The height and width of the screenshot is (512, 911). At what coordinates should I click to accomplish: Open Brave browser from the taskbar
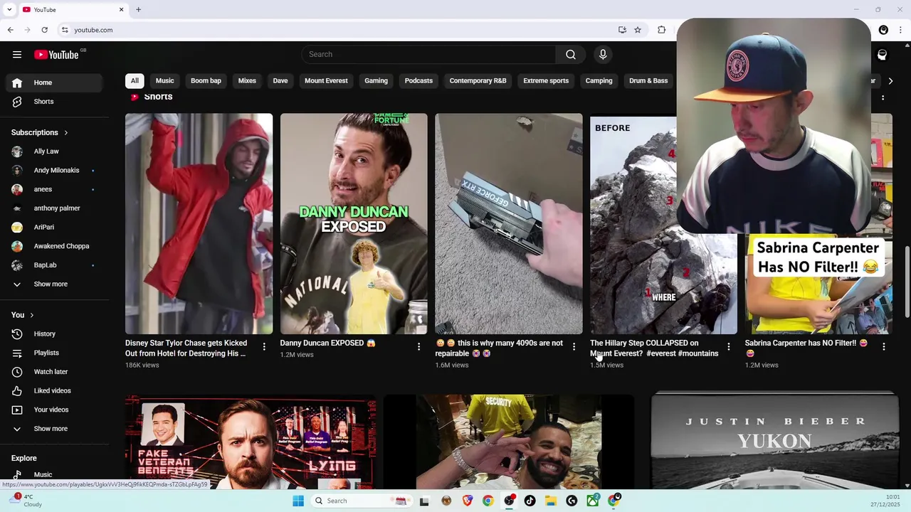467,501
